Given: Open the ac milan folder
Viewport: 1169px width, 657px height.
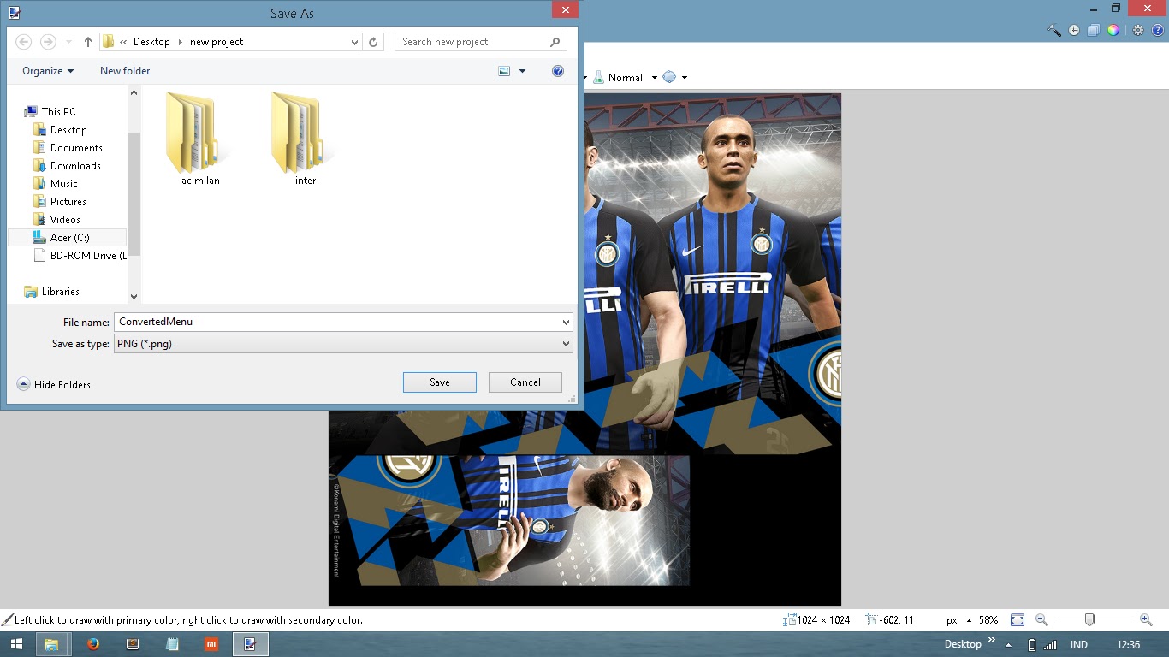Looking at the screenshot, I should coord(200,139).
